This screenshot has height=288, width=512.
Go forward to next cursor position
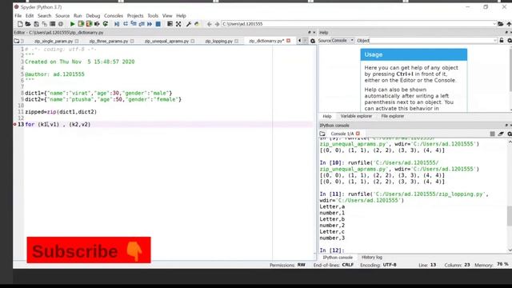217,24
